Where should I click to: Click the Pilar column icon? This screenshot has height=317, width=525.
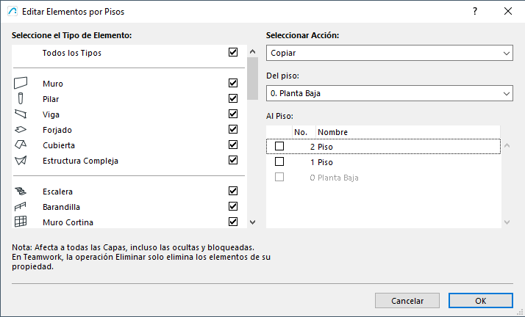click(21, 99)
